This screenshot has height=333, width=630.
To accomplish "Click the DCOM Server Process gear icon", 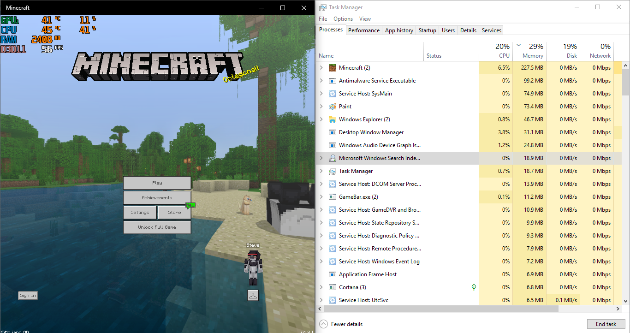I will coord(332,184).
